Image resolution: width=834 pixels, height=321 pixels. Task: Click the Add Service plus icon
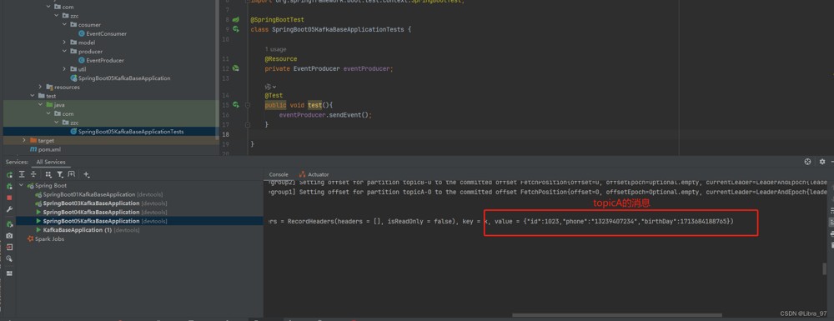pyautogui.click(x=87, y=174)
